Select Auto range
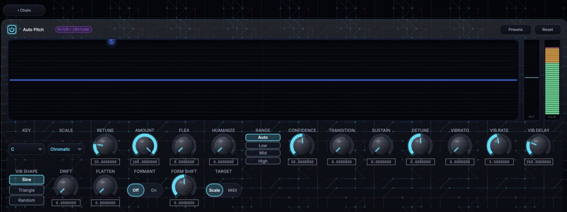This screenshot has width=567, height=212. click(x=263, y=137)
